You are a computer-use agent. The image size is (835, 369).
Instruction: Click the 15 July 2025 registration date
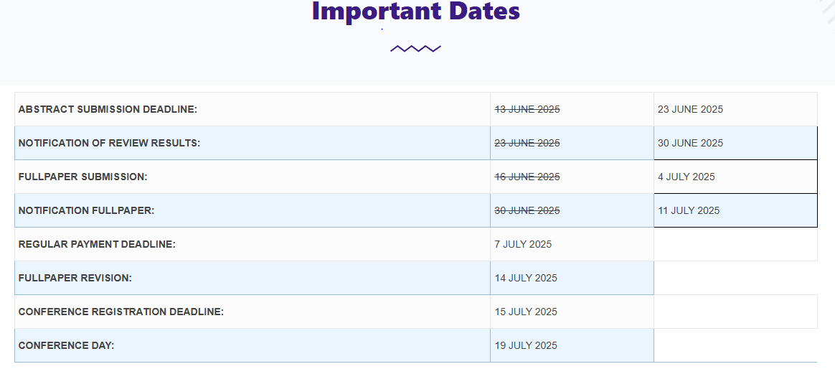(x=526, y=312)
